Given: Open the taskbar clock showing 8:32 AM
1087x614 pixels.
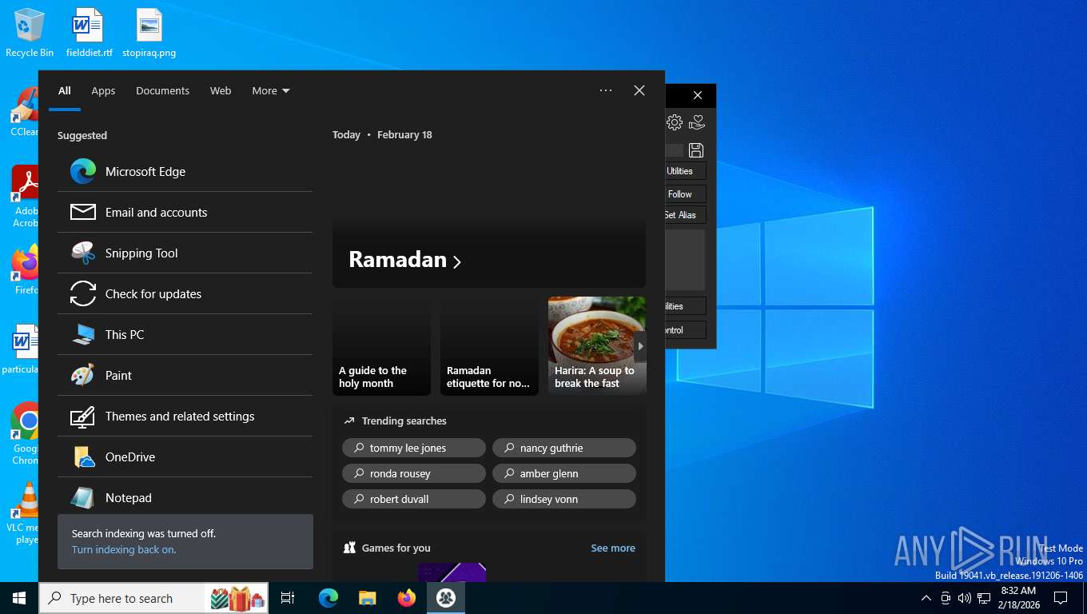Looking at the screenshot, I should tap(1018, 598).
